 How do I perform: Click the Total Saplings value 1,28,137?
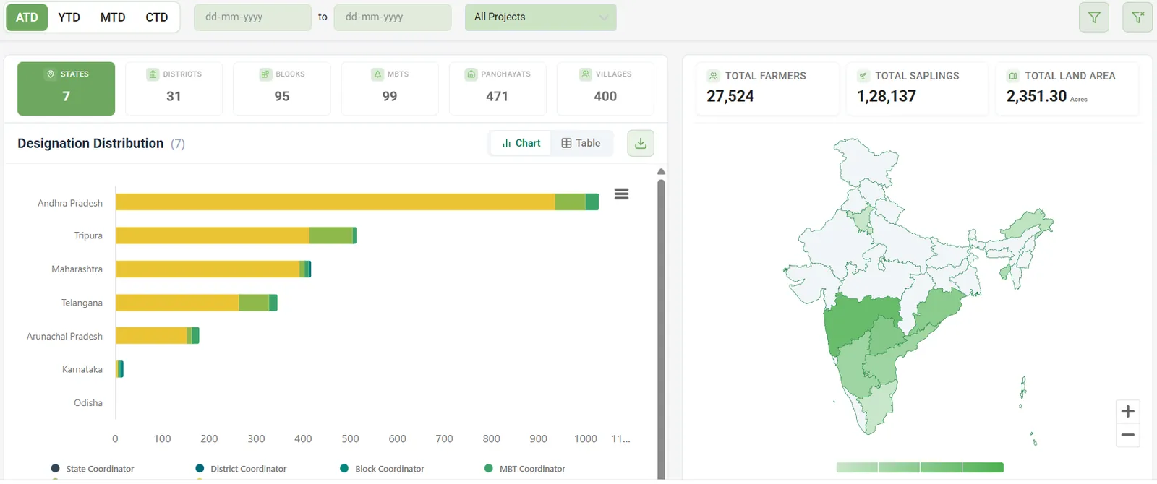click(887, 96)
